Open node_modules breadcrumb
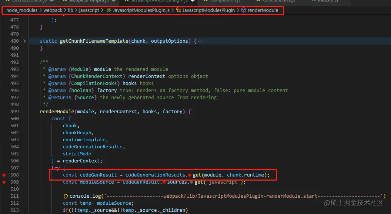This screenshot has width=391, height=214. click(x=22, y=10)
